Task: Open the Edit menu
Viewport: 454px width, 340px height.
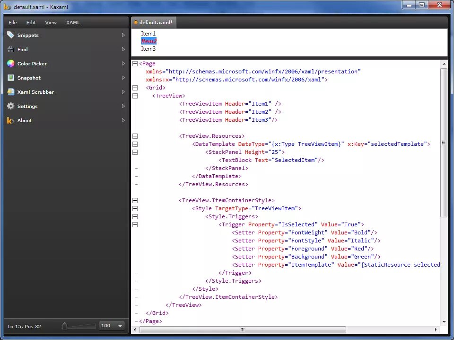Action: point(31,23)
